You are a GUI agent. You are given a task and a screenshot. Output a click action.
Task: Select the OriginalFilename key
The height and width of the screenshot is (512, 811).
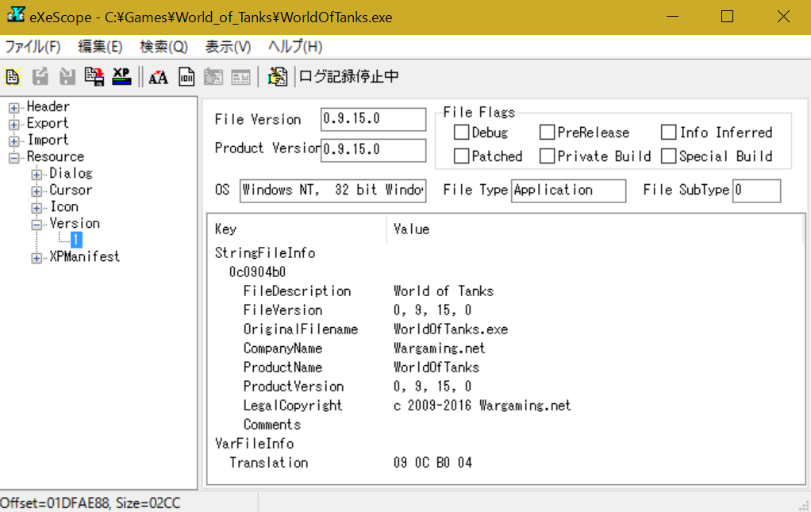click(301, 329)
